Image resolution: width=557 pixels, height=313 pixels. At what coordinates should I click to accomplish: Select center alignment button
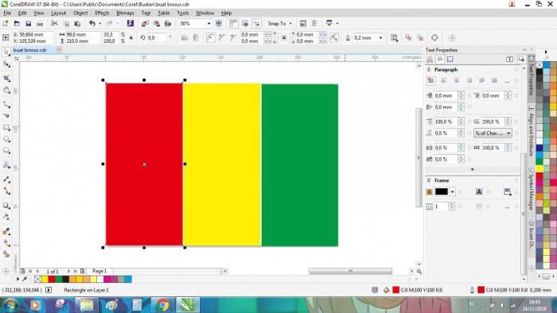click(457, 81)
